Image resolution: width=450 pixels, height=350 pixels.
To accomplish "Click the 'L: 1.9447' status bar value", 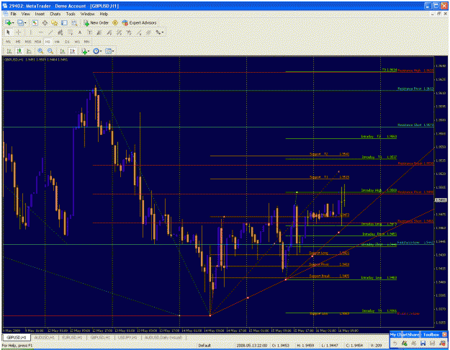I will 330,346.
